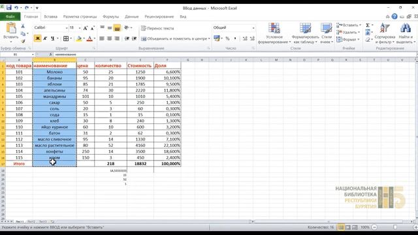
Task: Switch to Normal view icon in status bar
Action: [x=341, y=227]
